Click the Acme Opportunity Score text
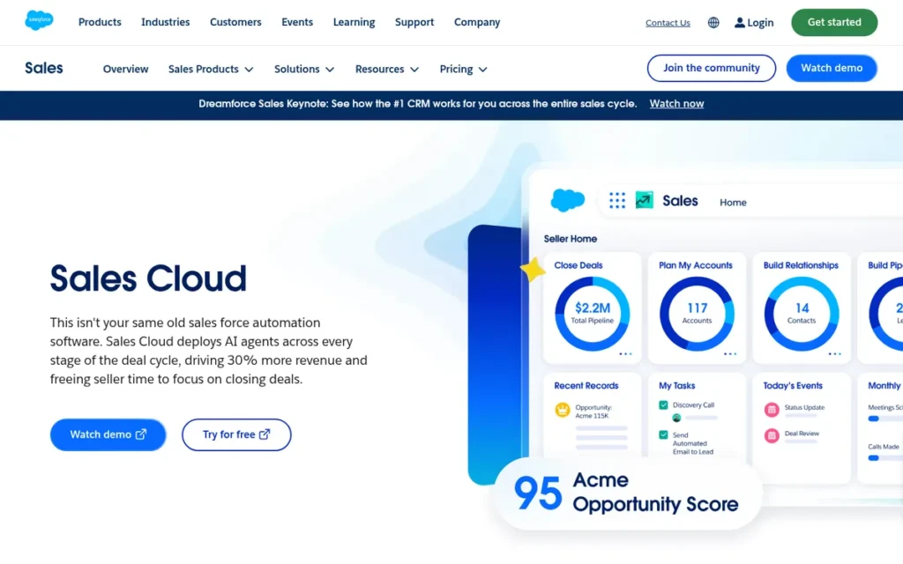 655,492
